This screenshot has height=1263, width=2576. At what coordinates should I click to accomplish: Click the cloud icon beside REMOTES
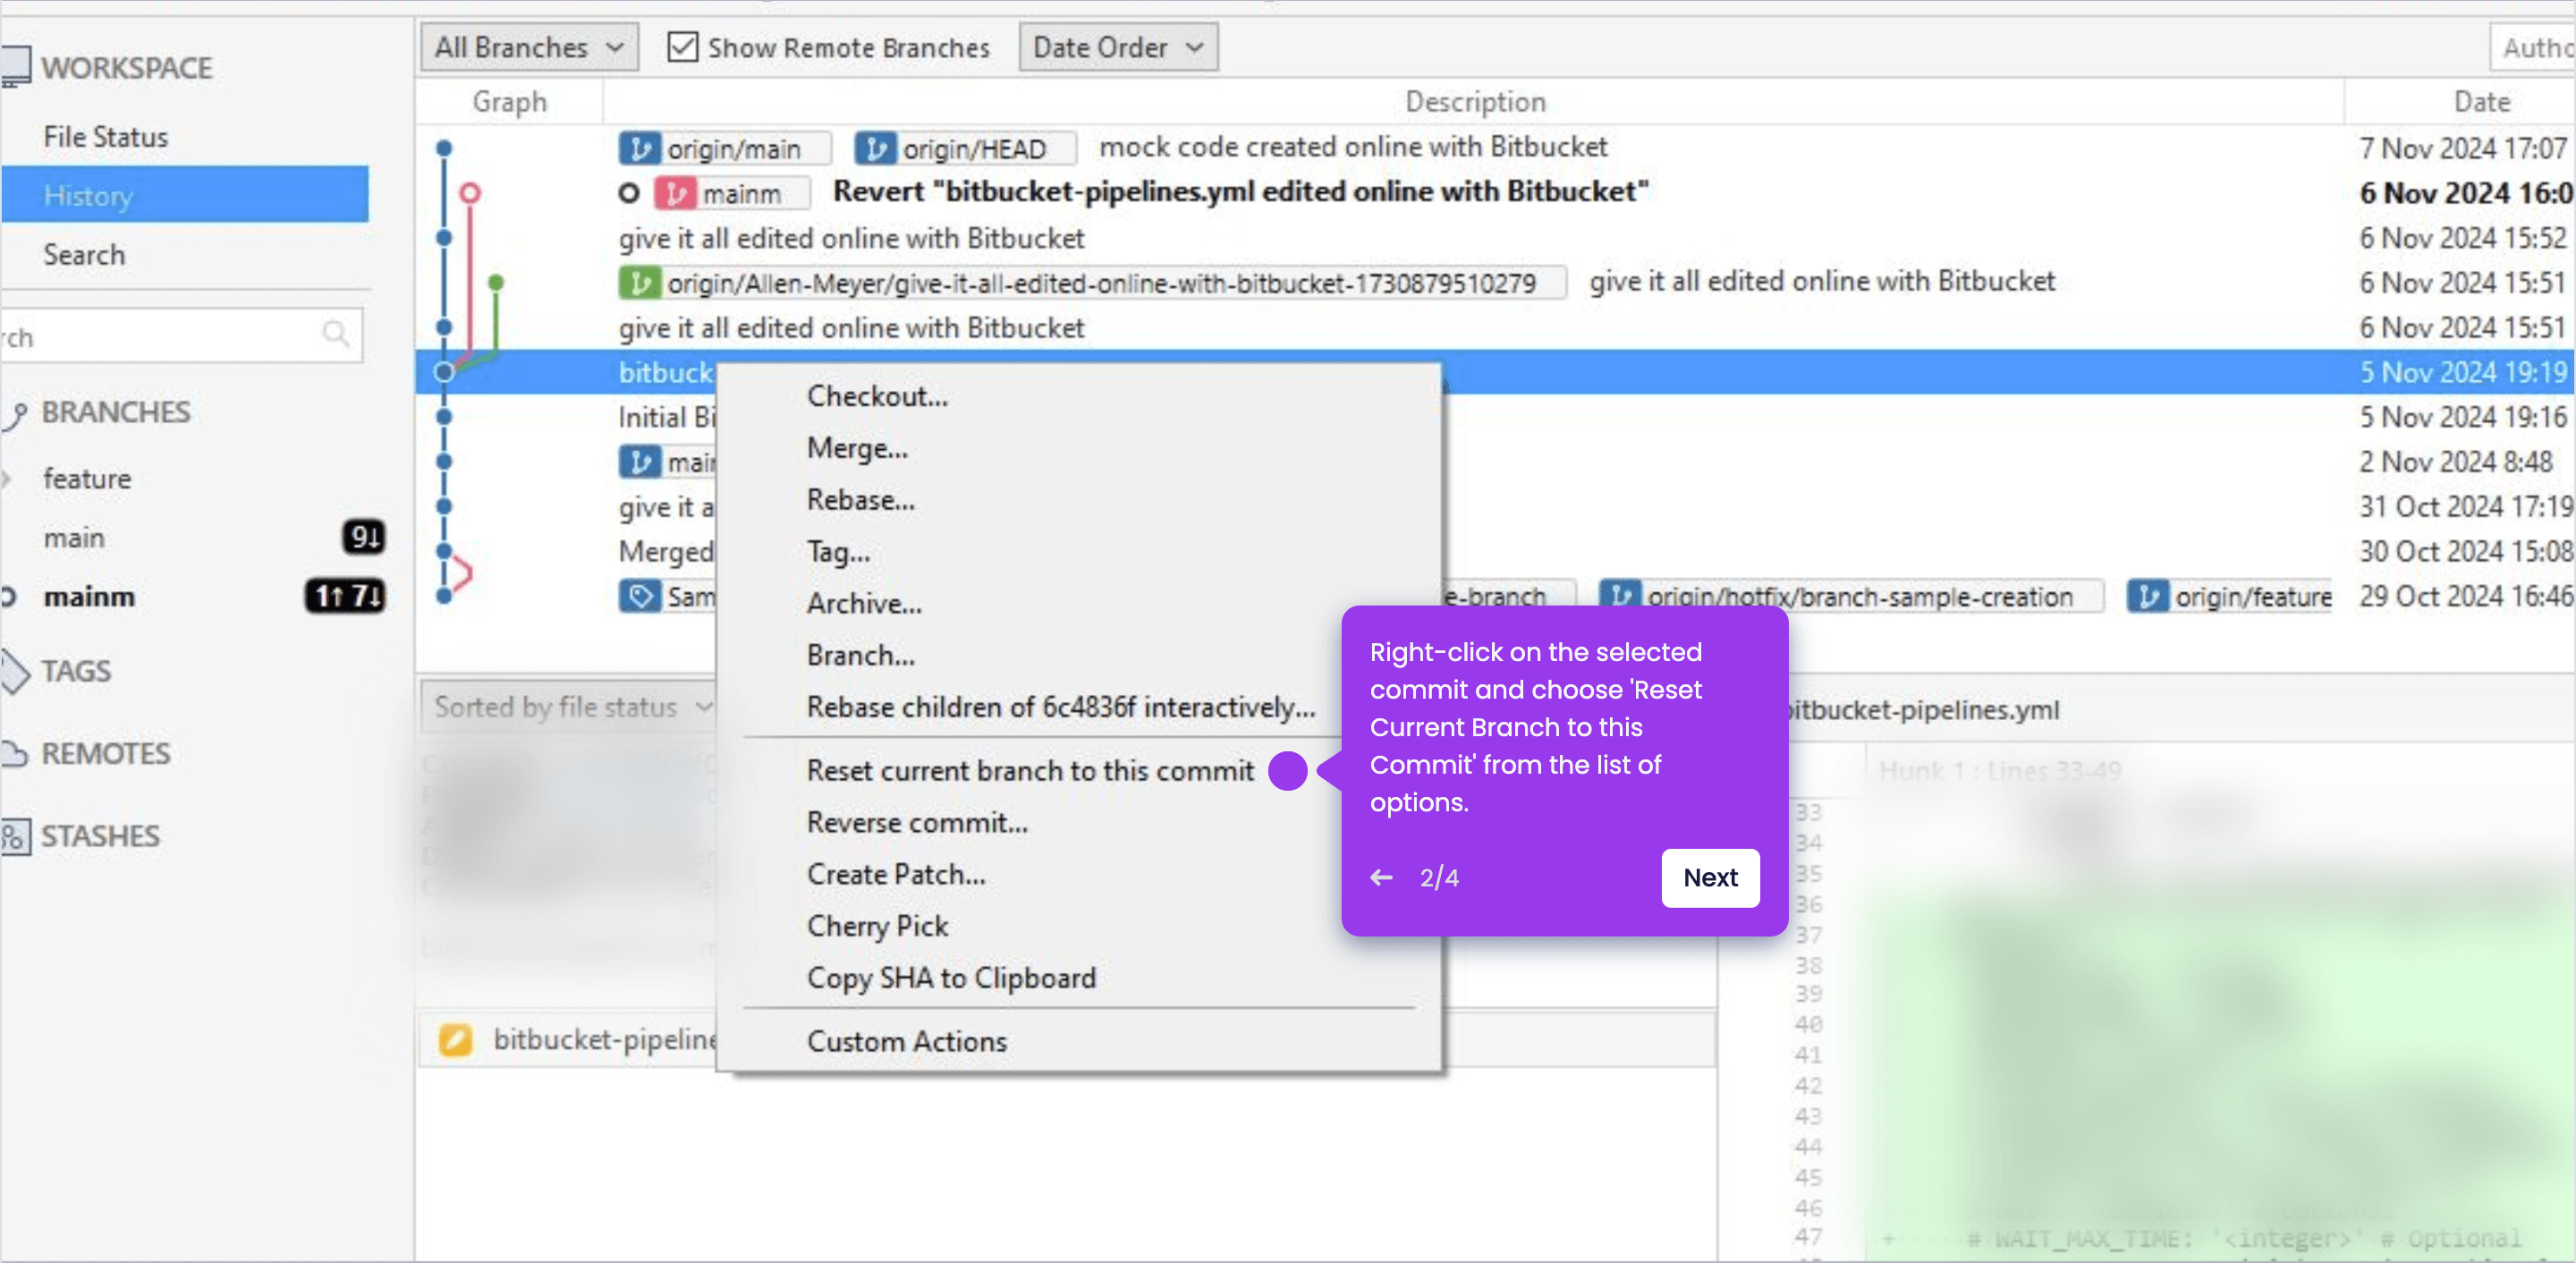(x=13, y=753)
